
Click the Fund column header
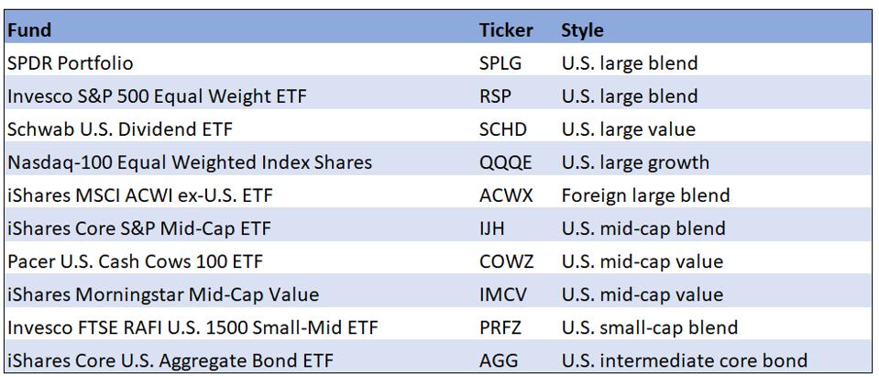[29, 30]
